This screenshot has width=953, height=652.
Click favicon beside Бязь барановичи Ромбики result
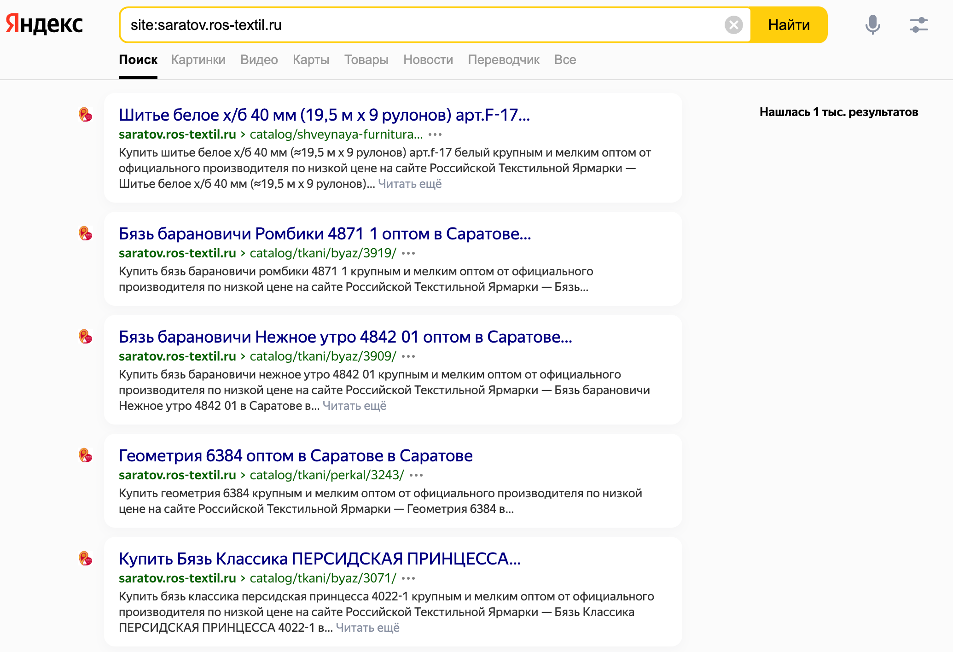(x=86, y=233)
